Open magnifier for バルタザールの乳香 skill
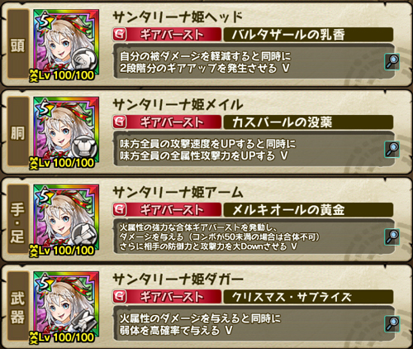Viewport: 413px width, 349px height. click(392, 61)
